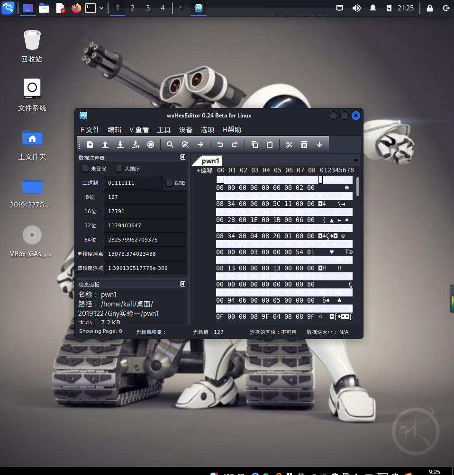454x475 pixels.
Task: Click the 32位 value field
Action: coord(145,225)
